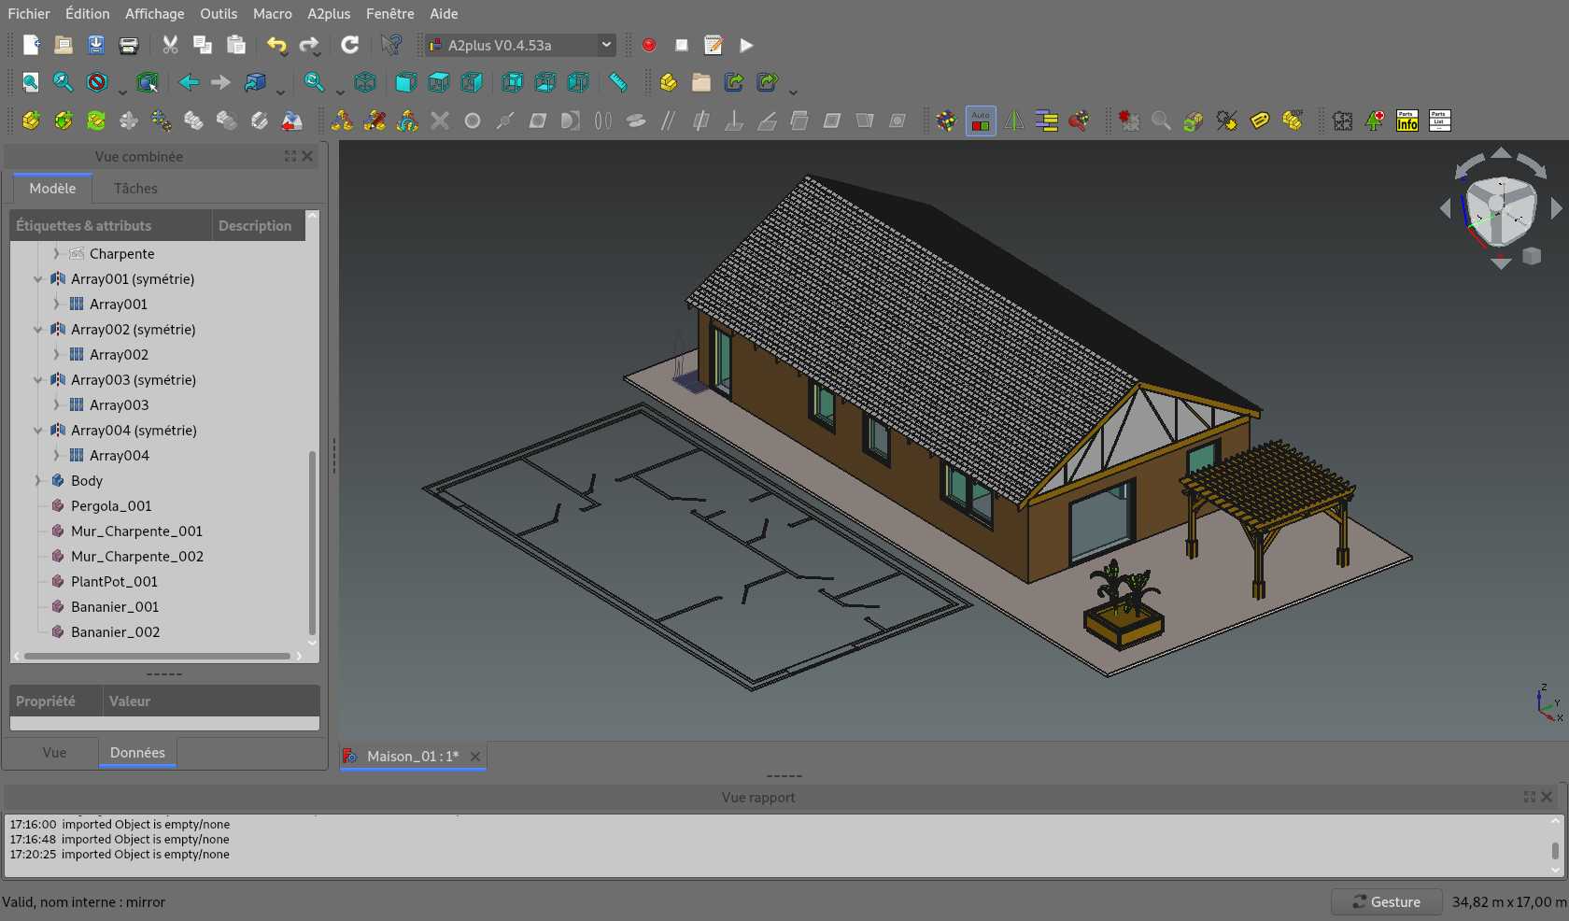The image size is (1569, 921).
Task: Undo the last action
Action: (x=276, y=45)
